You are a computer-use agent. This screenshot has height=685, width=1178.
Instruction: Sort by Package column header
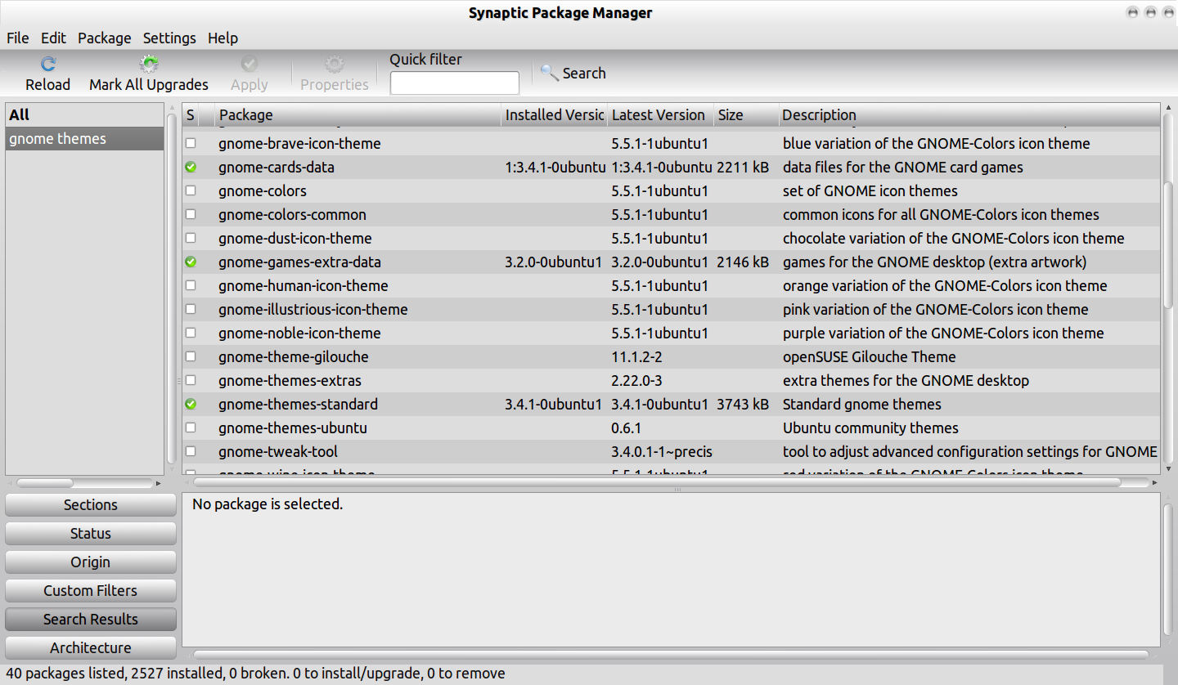357,115
